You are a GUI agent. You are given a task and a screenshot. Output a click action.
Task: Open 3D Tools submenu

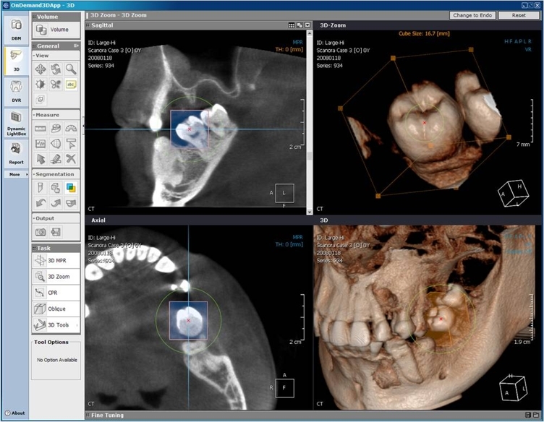coord(56,325)
